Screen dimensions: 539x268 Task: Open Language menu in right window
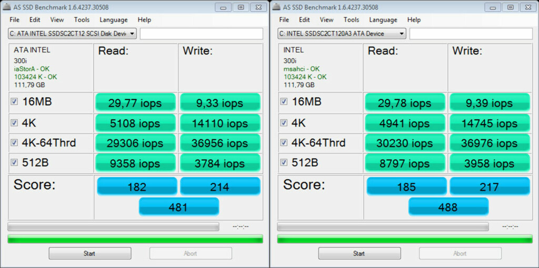[x=383, y=20]
